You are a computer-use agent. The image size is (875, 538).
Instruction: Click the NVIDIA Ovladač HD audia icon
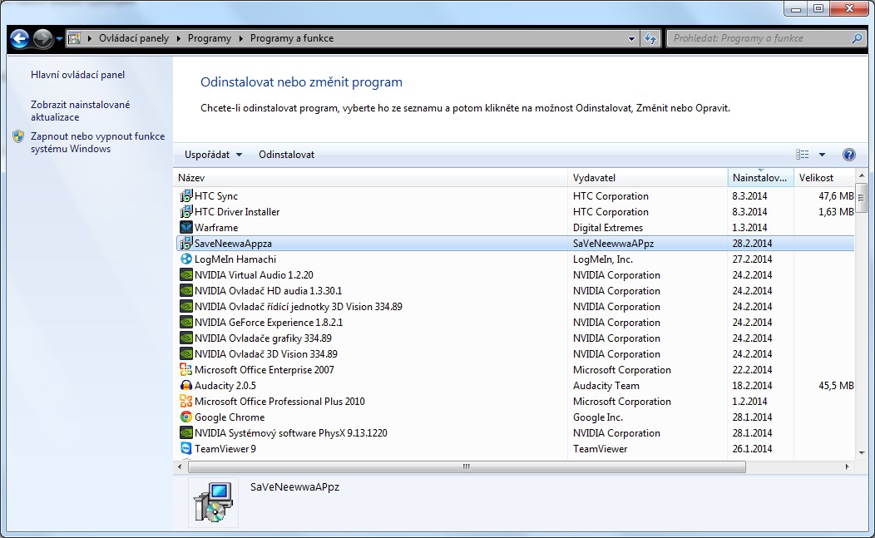tap(185, 291)
